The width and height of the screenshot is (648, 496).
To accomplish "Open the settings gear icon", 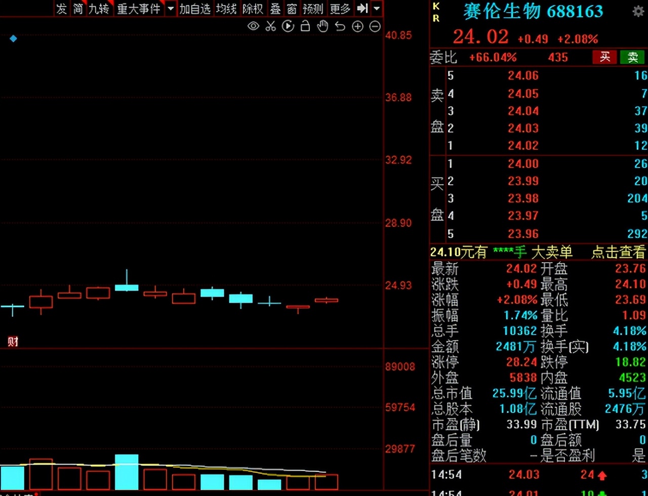I will (x=638, y=11).
